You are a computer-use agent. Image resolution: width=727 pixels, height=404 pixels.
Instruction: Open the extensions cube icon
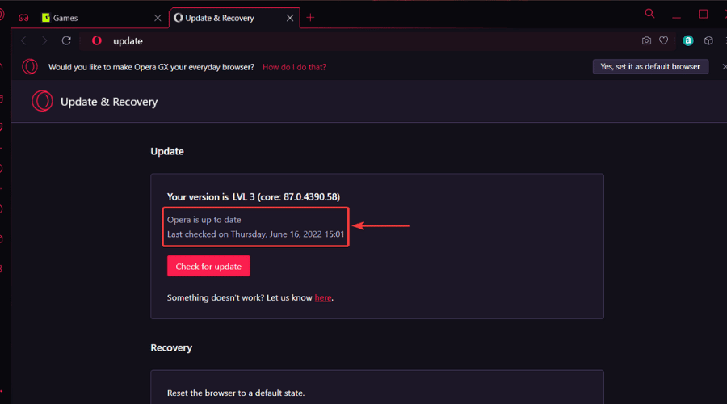[708, 41]
